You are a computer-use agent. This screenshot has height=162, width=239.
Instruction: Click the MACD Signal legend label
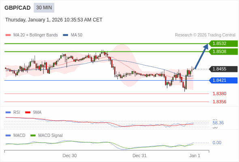coord(51,136)
